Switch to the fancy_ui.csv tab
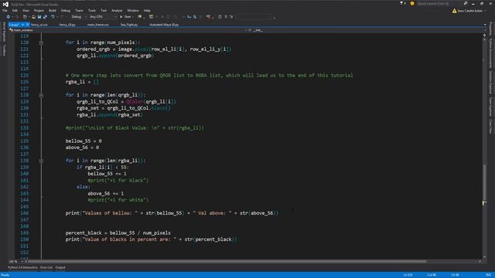The image size is (495, 278). click(39, 25)
